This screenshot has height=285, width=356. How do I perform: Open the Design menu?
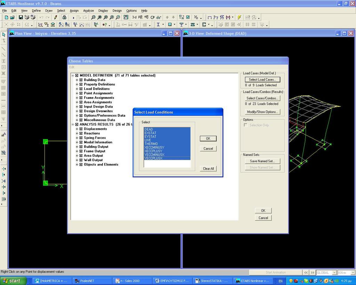(117, 11)
